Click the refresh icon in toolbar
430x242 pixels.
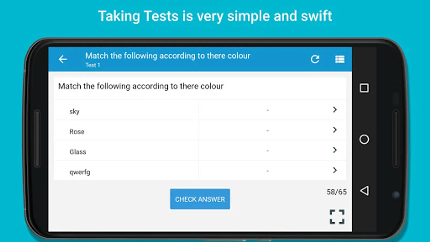[315, 59]
